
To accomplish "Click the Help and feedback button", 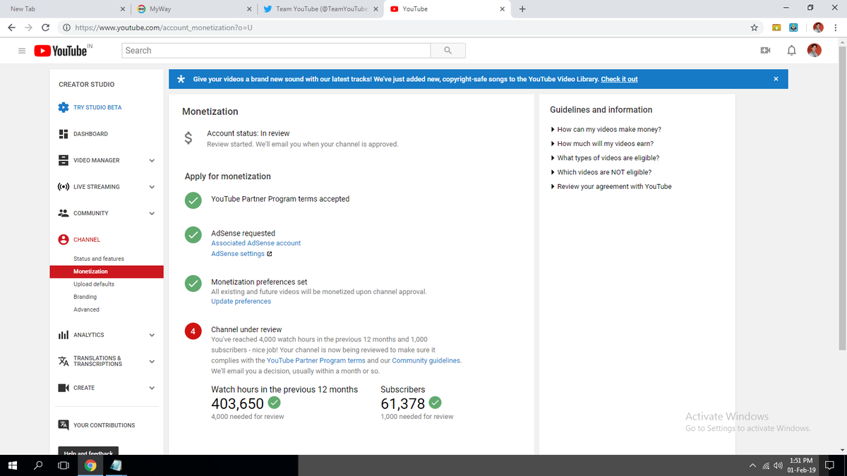I will click(x=88, y=452).
